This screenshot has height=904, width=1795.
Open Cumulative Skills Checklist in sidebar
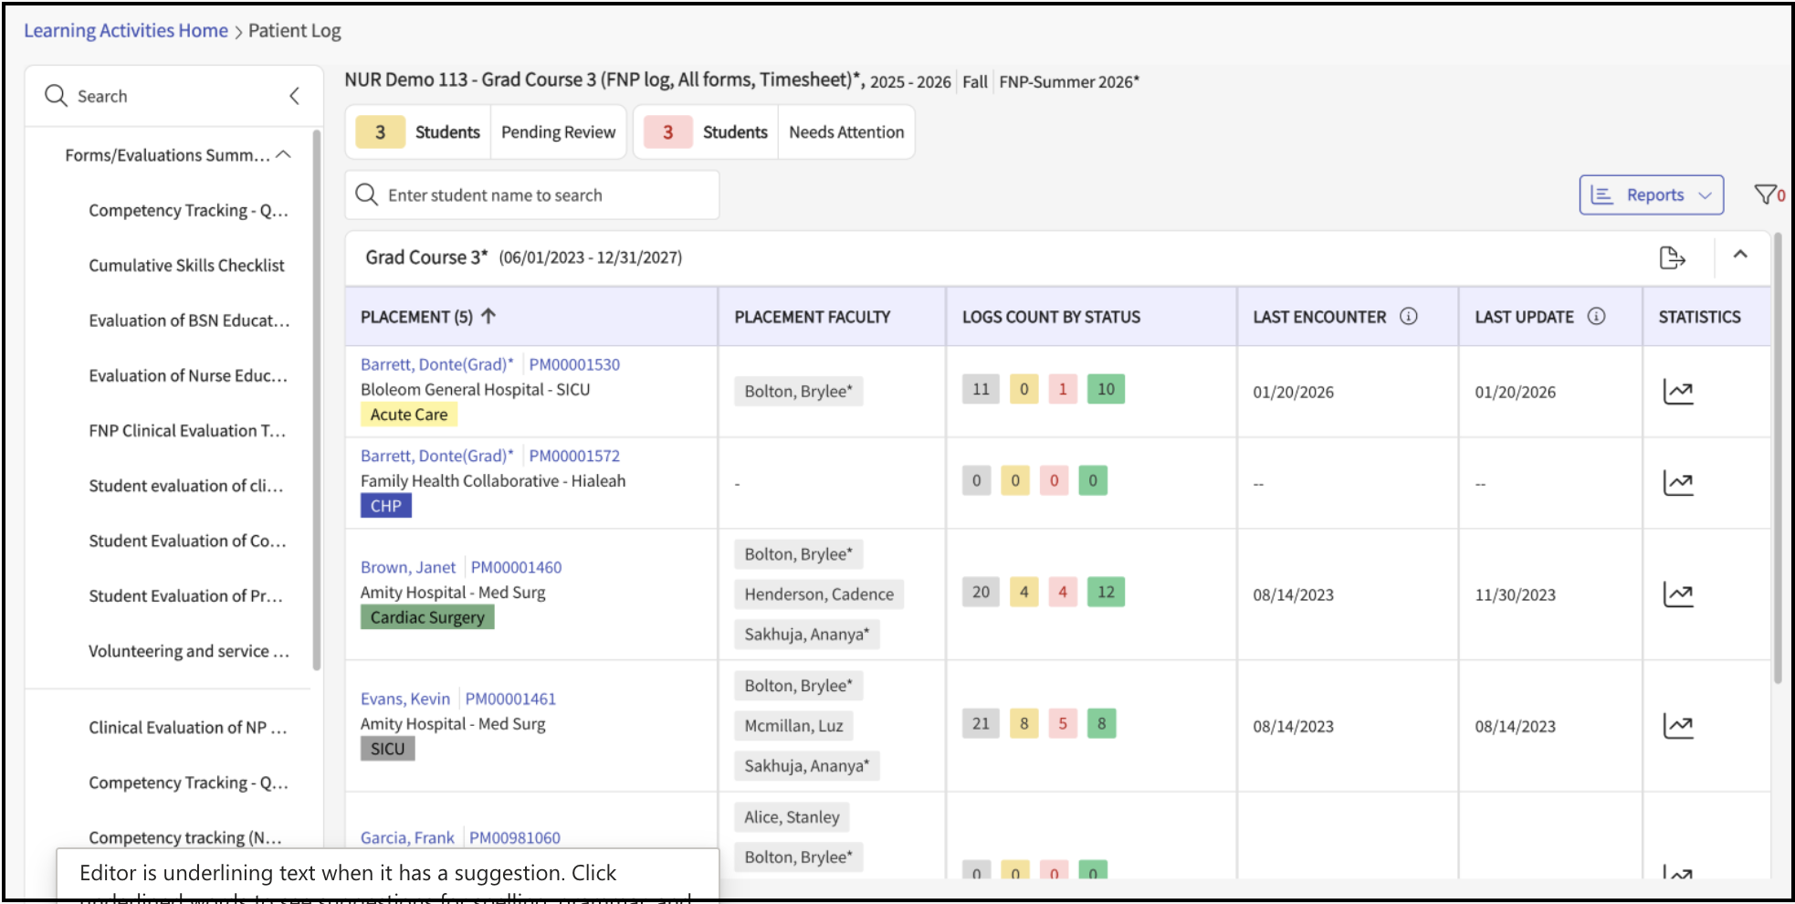(186, 266)
